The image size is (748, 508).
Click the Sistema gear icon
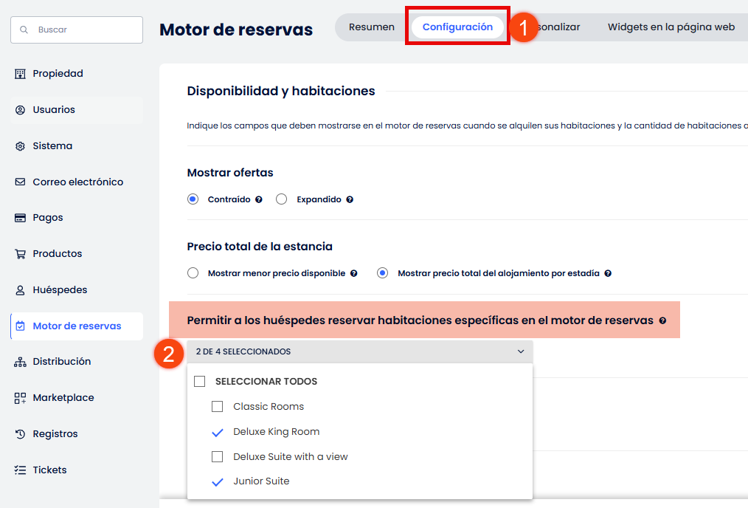click(x=20, y=146)
